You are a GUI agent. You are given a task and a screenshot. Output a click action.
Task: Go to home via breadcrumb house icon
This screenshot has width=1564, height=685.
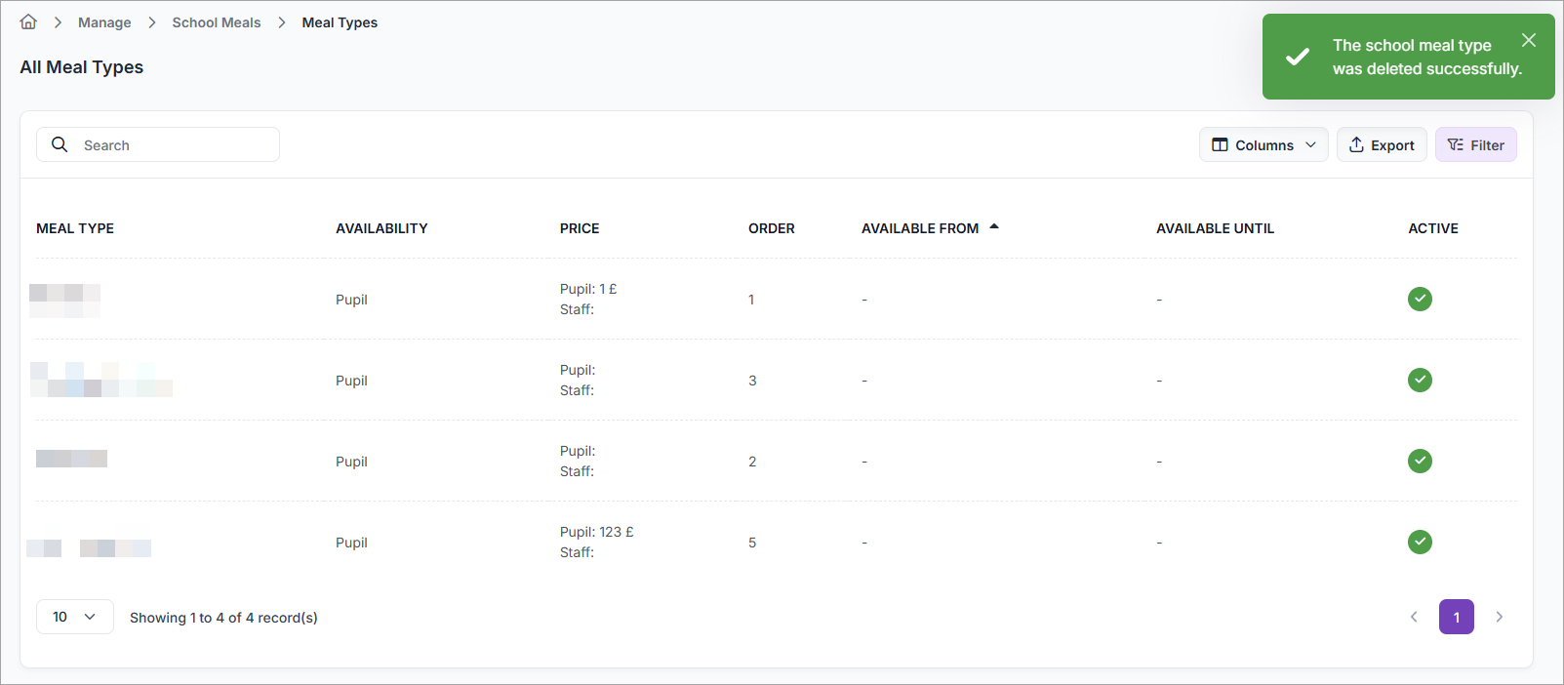click(28, 21)
